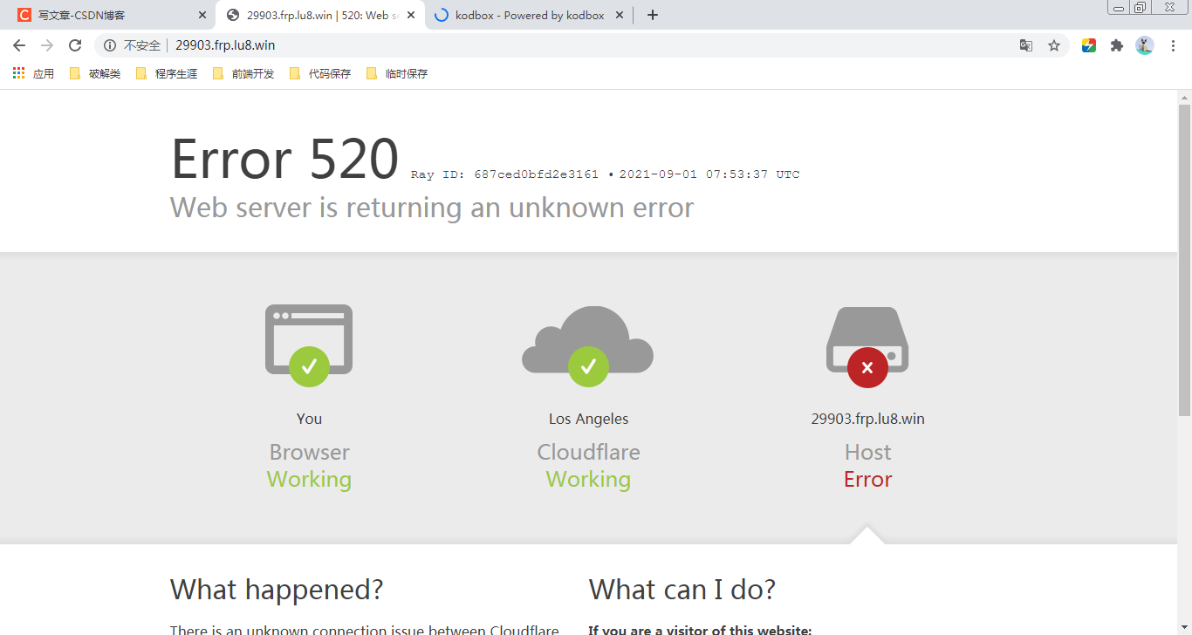The image size is (1192, 635).
Task: Open the 代码保存 bookmark folder
Action: [320, 73]
